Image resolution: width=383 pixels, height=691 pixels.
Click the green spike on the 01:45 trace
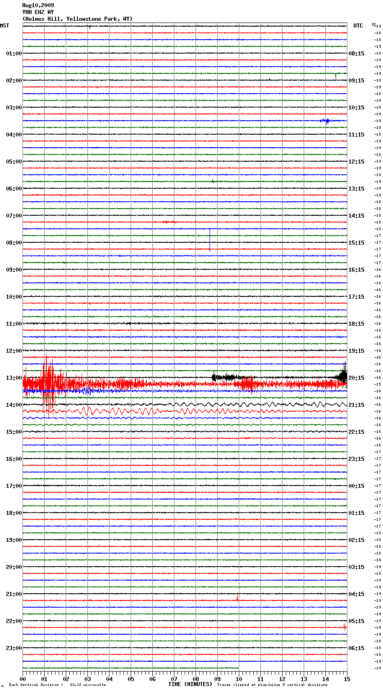(336, 76)
